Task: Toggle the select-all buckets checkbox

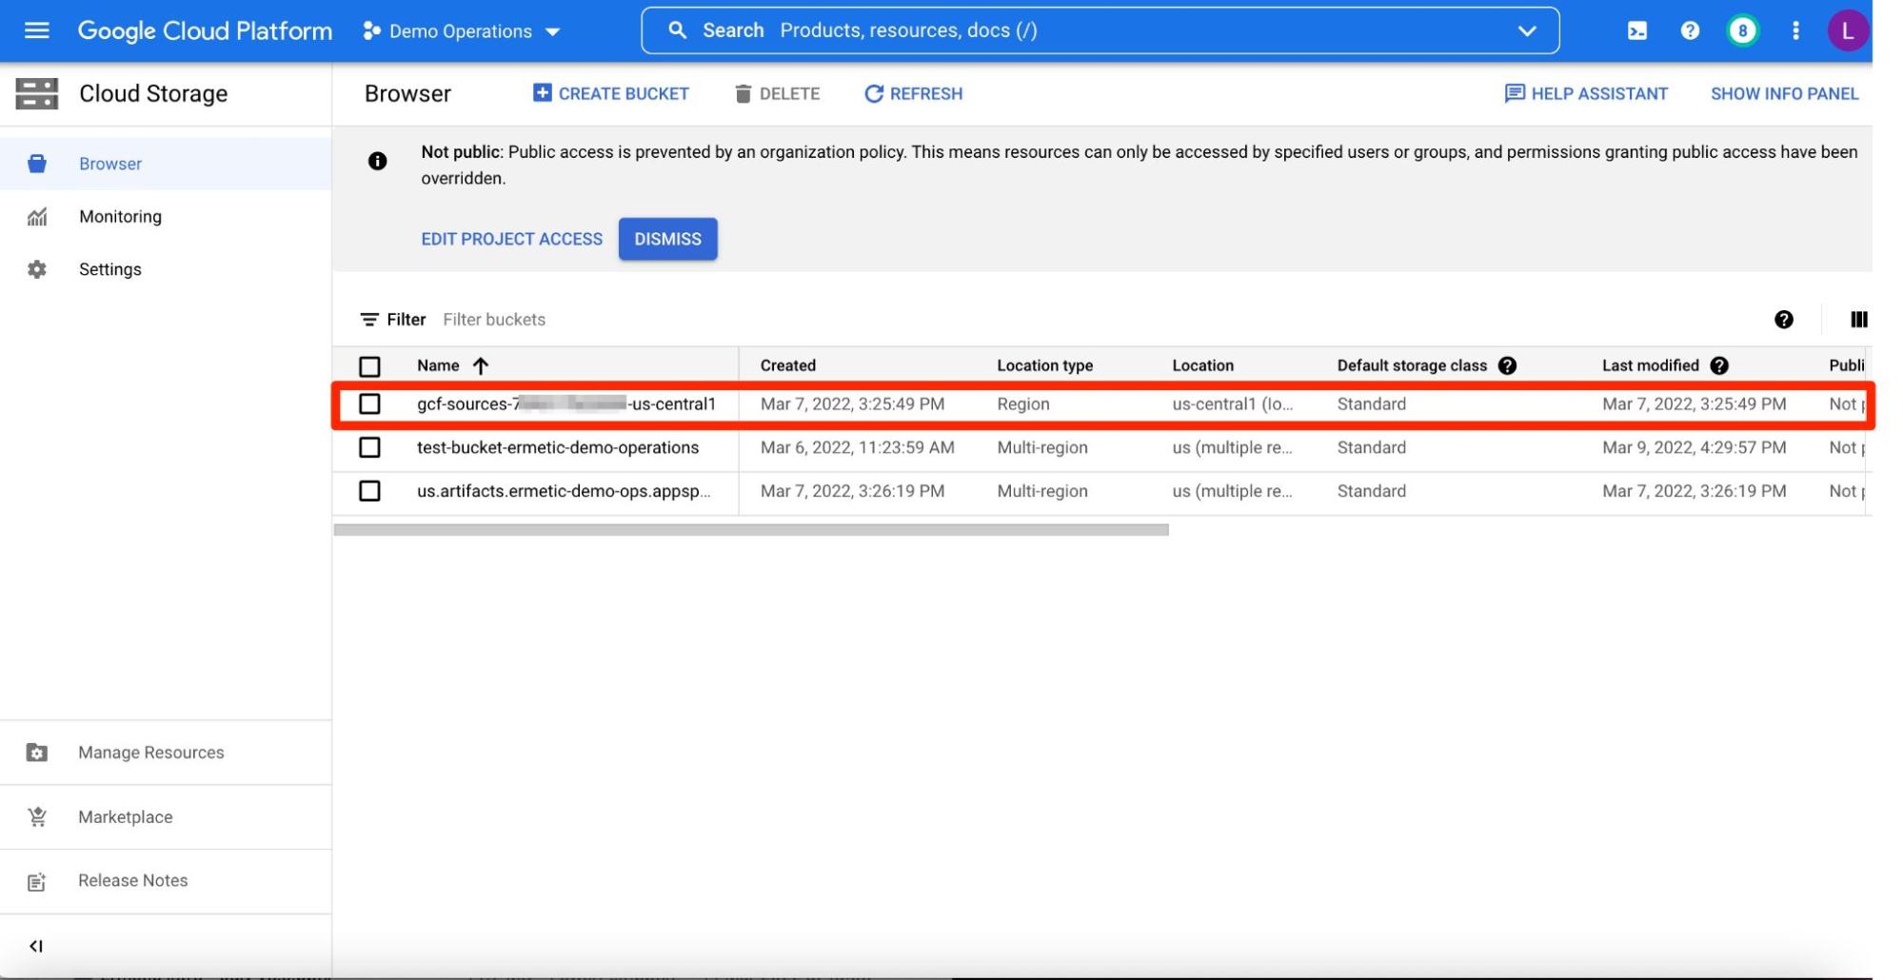Action: click(369, 366)
